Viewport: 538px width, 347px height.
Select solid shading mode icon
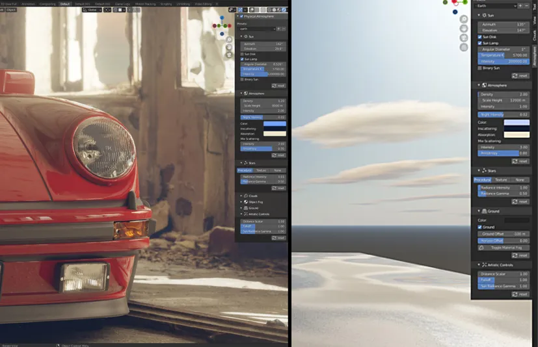[274, 10]
